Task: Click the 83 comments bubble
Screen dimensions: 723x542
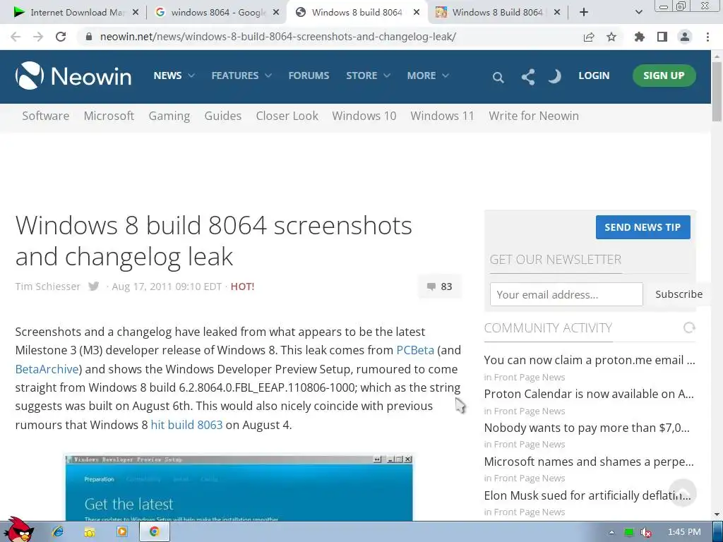Action: (x=439, y=287)
